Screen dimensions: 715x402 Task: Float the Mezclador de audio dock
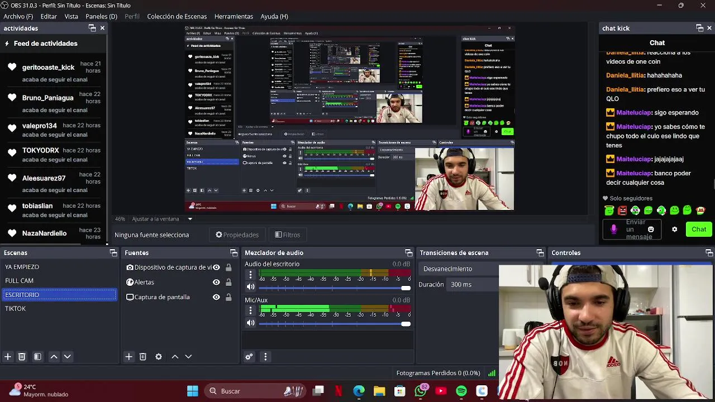click(408, 253)
